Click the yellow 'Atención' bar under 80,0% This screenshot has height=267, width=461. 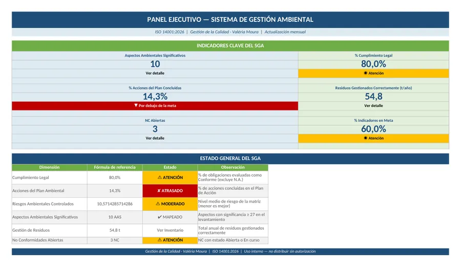[x=373, y=73]
